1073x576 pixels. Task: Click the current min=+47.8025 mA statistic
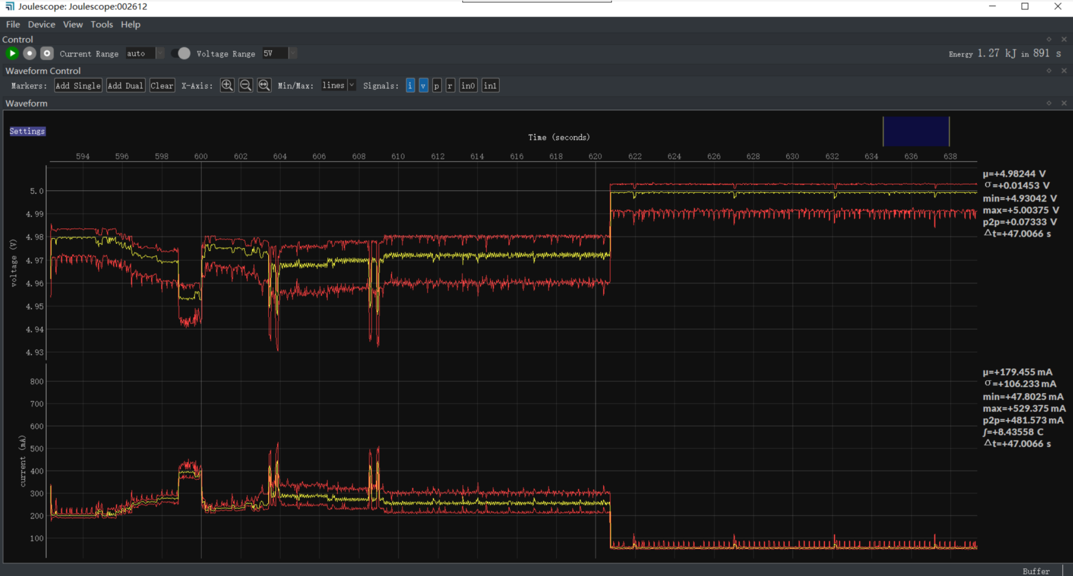point(1023,396)
